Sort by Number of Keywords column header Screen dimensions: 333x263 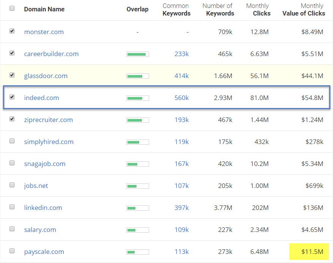pos(218,9)
